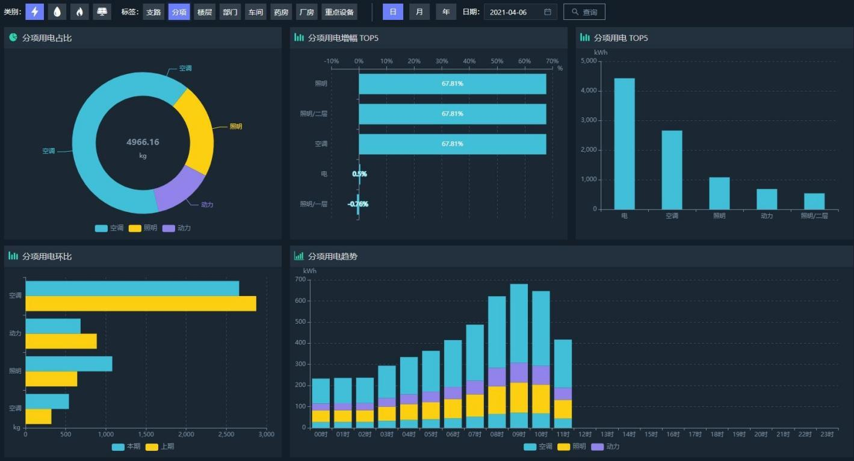
Task: Select the fourth energy category icon
Action: [102, 11]
